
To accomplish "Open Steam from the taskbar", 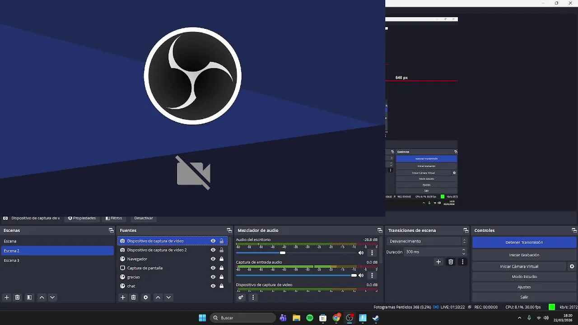I will click(x=376, y=318).
